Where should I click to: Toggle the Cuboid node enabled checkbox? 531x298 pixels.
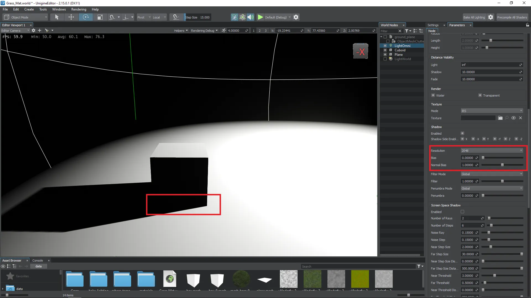coord(385,50)
